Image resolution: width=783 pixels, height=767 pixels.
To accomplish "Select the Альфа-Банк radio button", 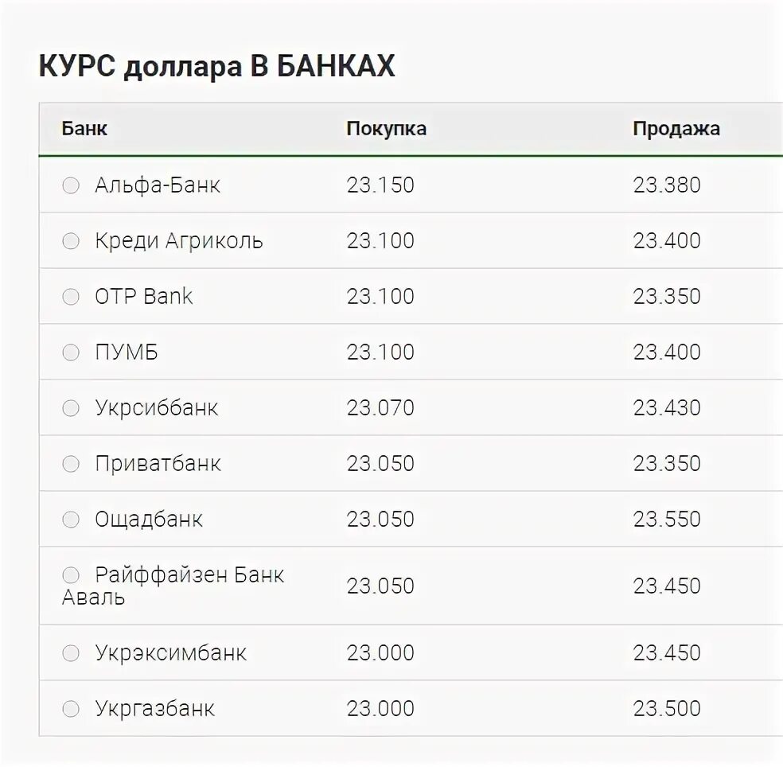I will pos(71,185).
